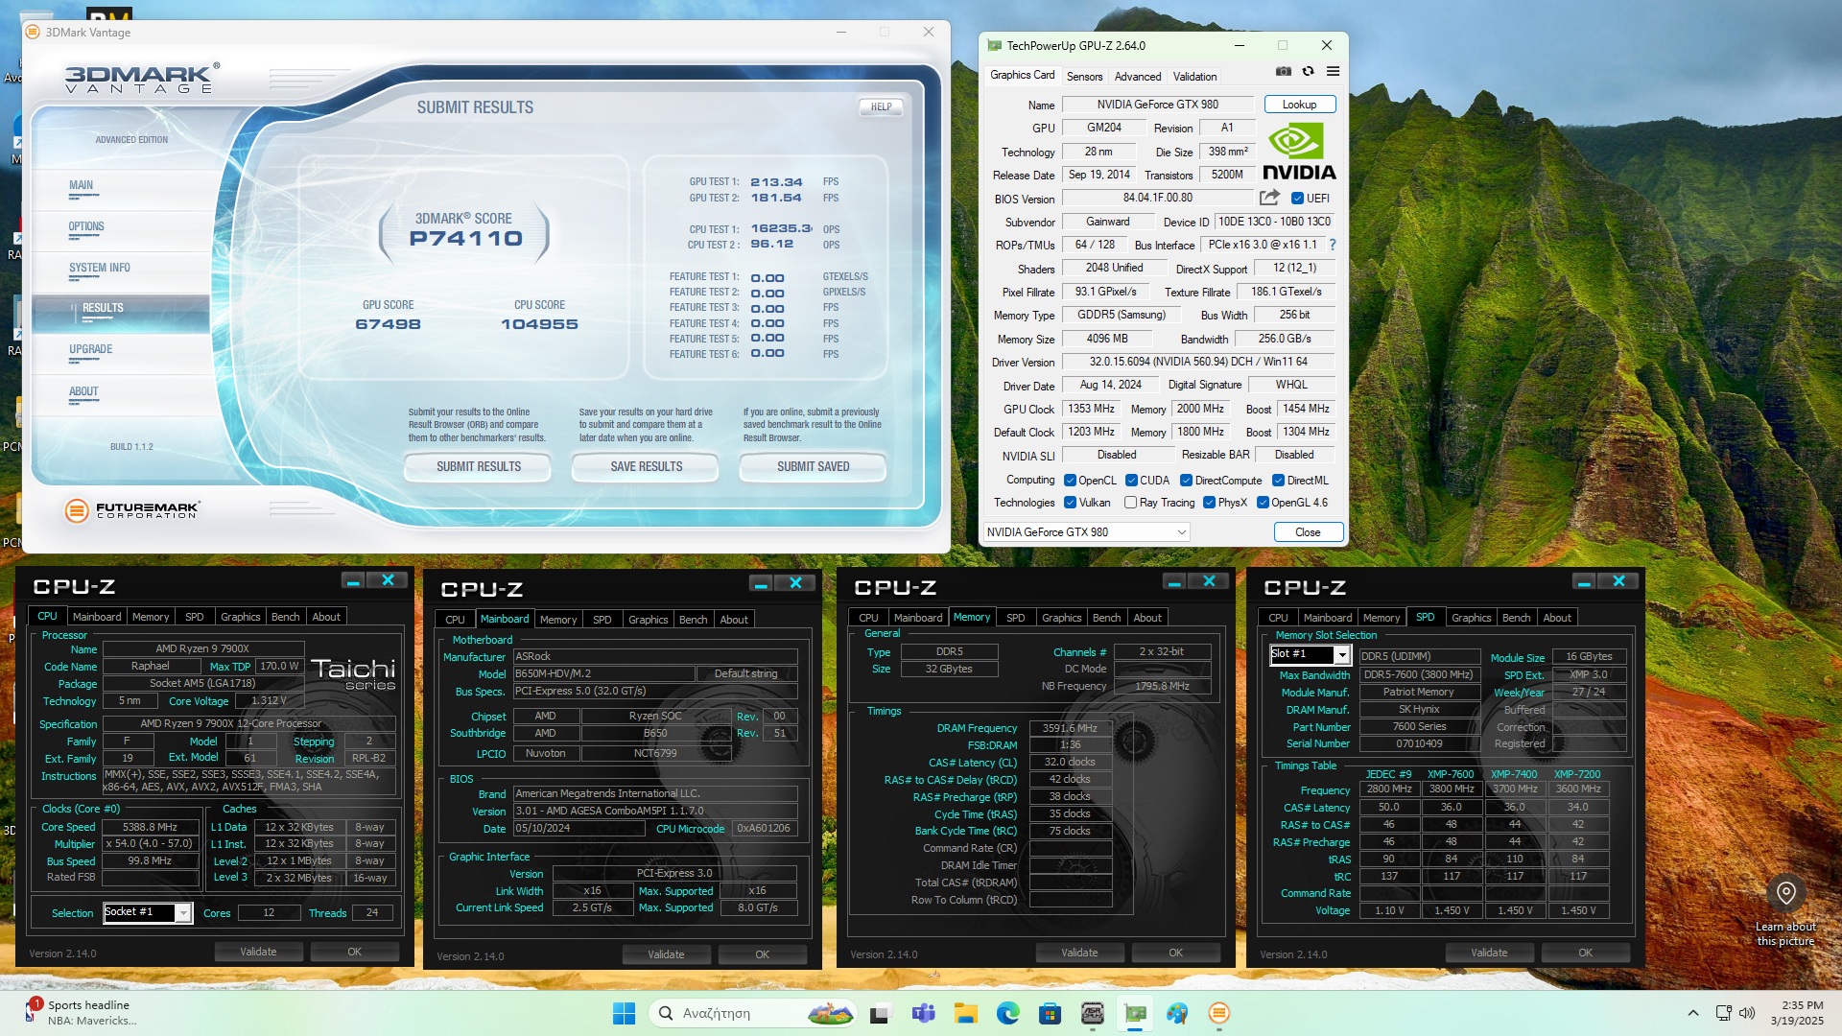Take a GPU-Z screenshot via camera icon
The image size is (1842, 1036).
click(x=1284, y=72)
